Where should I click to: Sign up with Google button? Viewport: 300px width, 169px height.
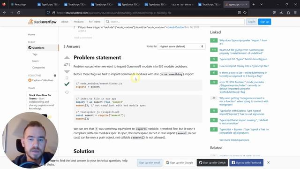[x=179, y=162]
